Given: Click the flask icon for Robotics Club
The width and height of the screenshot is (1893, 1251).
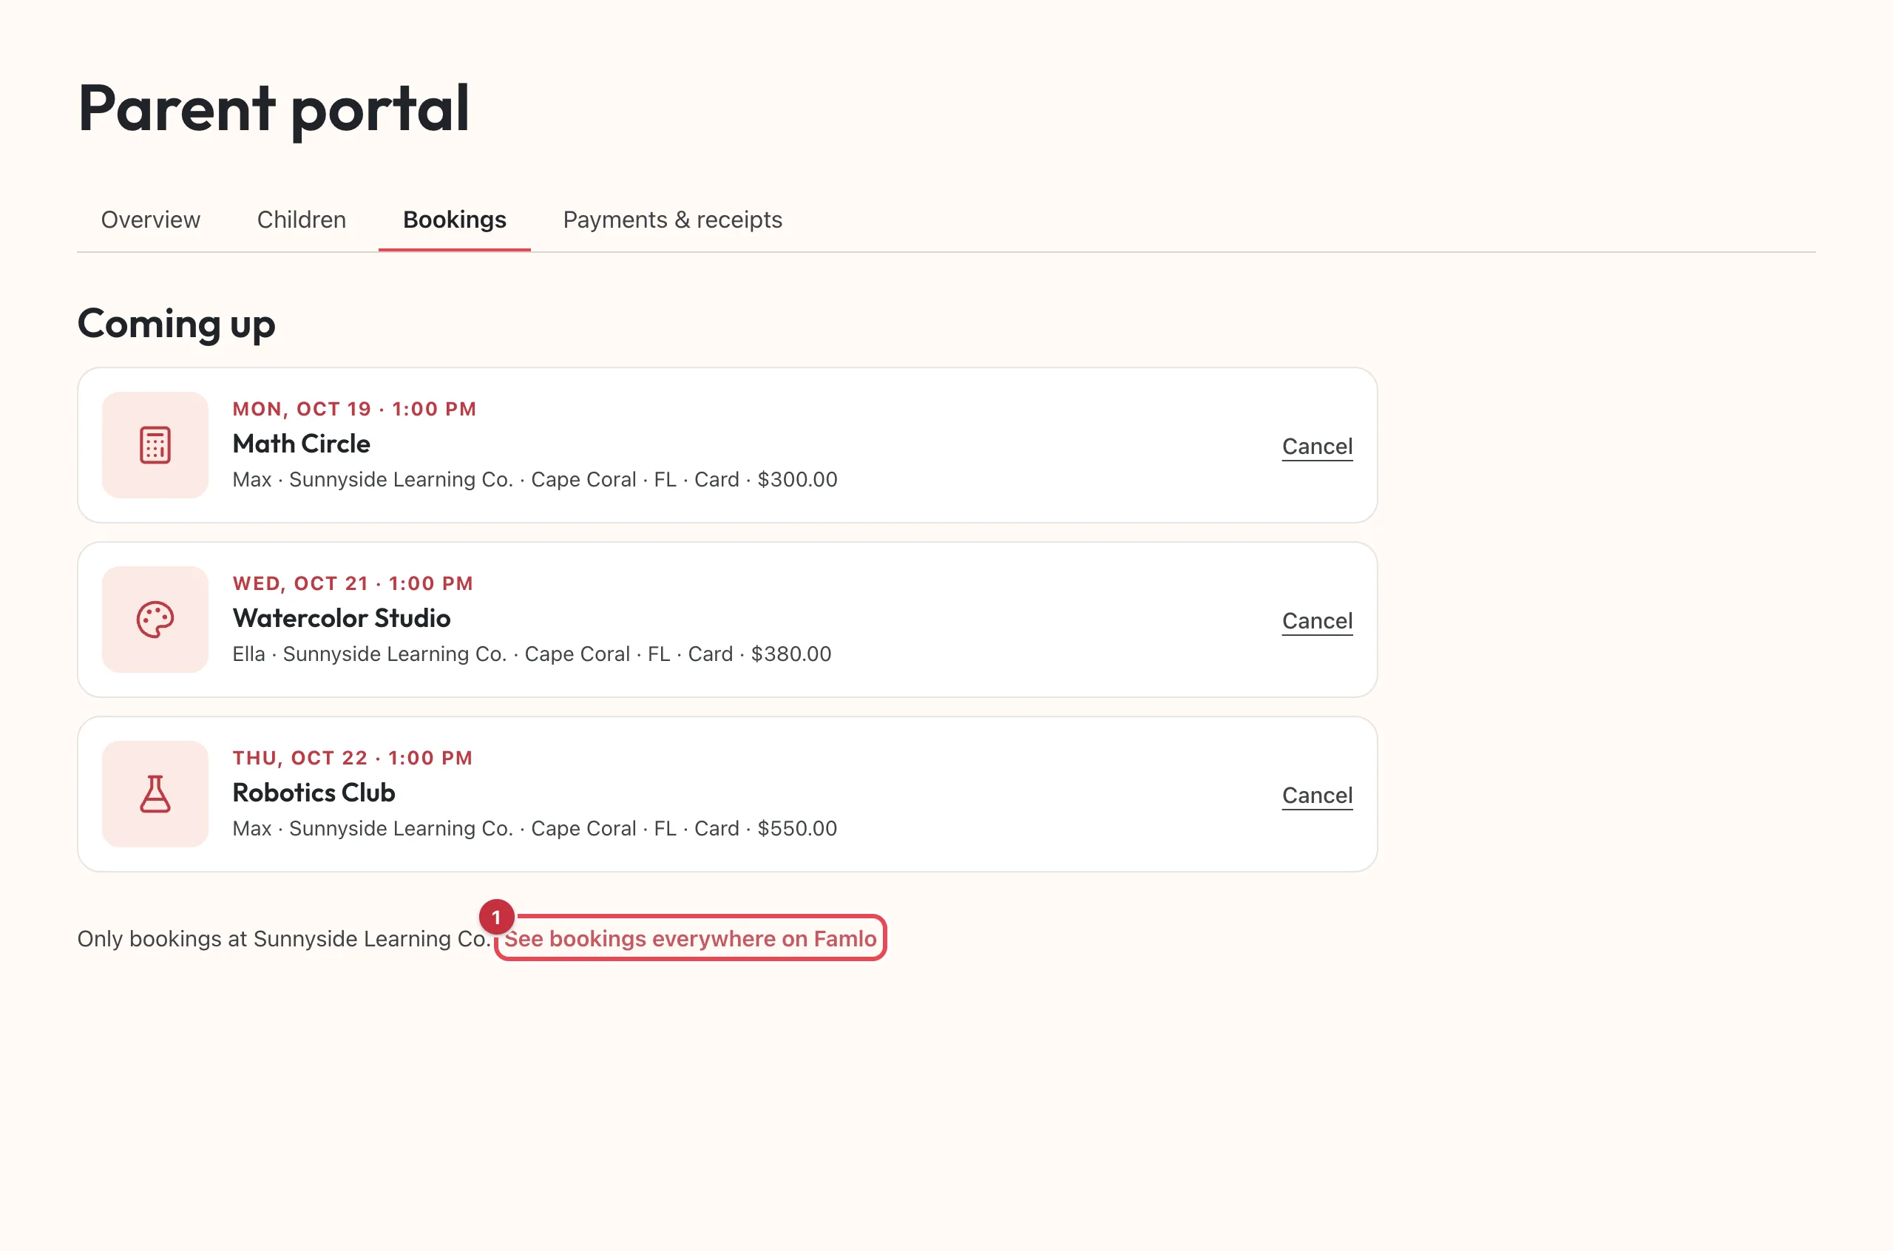Looking at the screenshot, I should pos(155,794).
